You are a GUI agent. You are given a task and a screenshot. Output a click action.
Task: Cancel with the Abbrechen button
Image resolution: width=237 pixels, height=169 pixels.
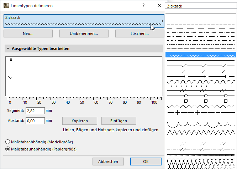[x=108, y=162]
